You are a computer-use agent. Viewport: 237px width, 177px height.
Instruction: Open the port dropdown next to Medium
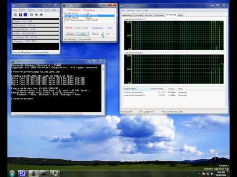pos(113,34)
